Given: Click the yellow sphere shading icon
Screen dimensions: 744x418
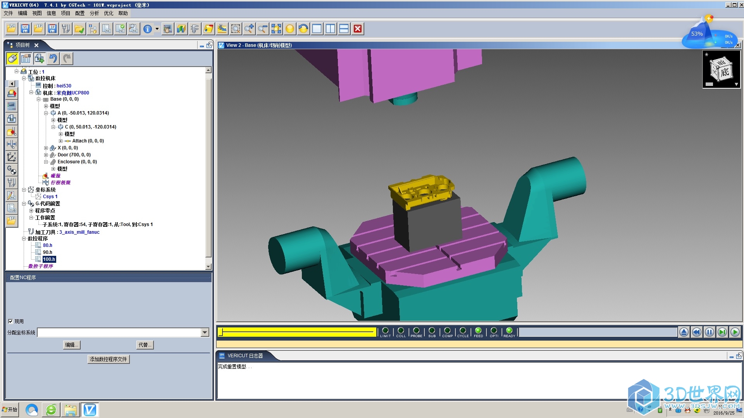Looking at the screenshot, I should tap(290, 29).
